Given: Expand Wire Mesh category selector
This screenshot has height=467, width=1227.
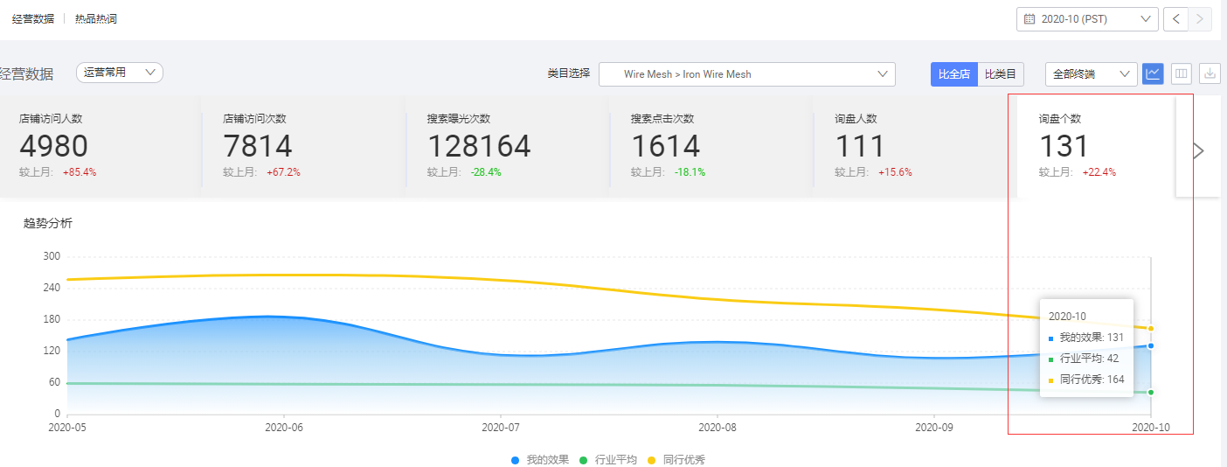Looking at the screenshot, I should tap(746, 74).
